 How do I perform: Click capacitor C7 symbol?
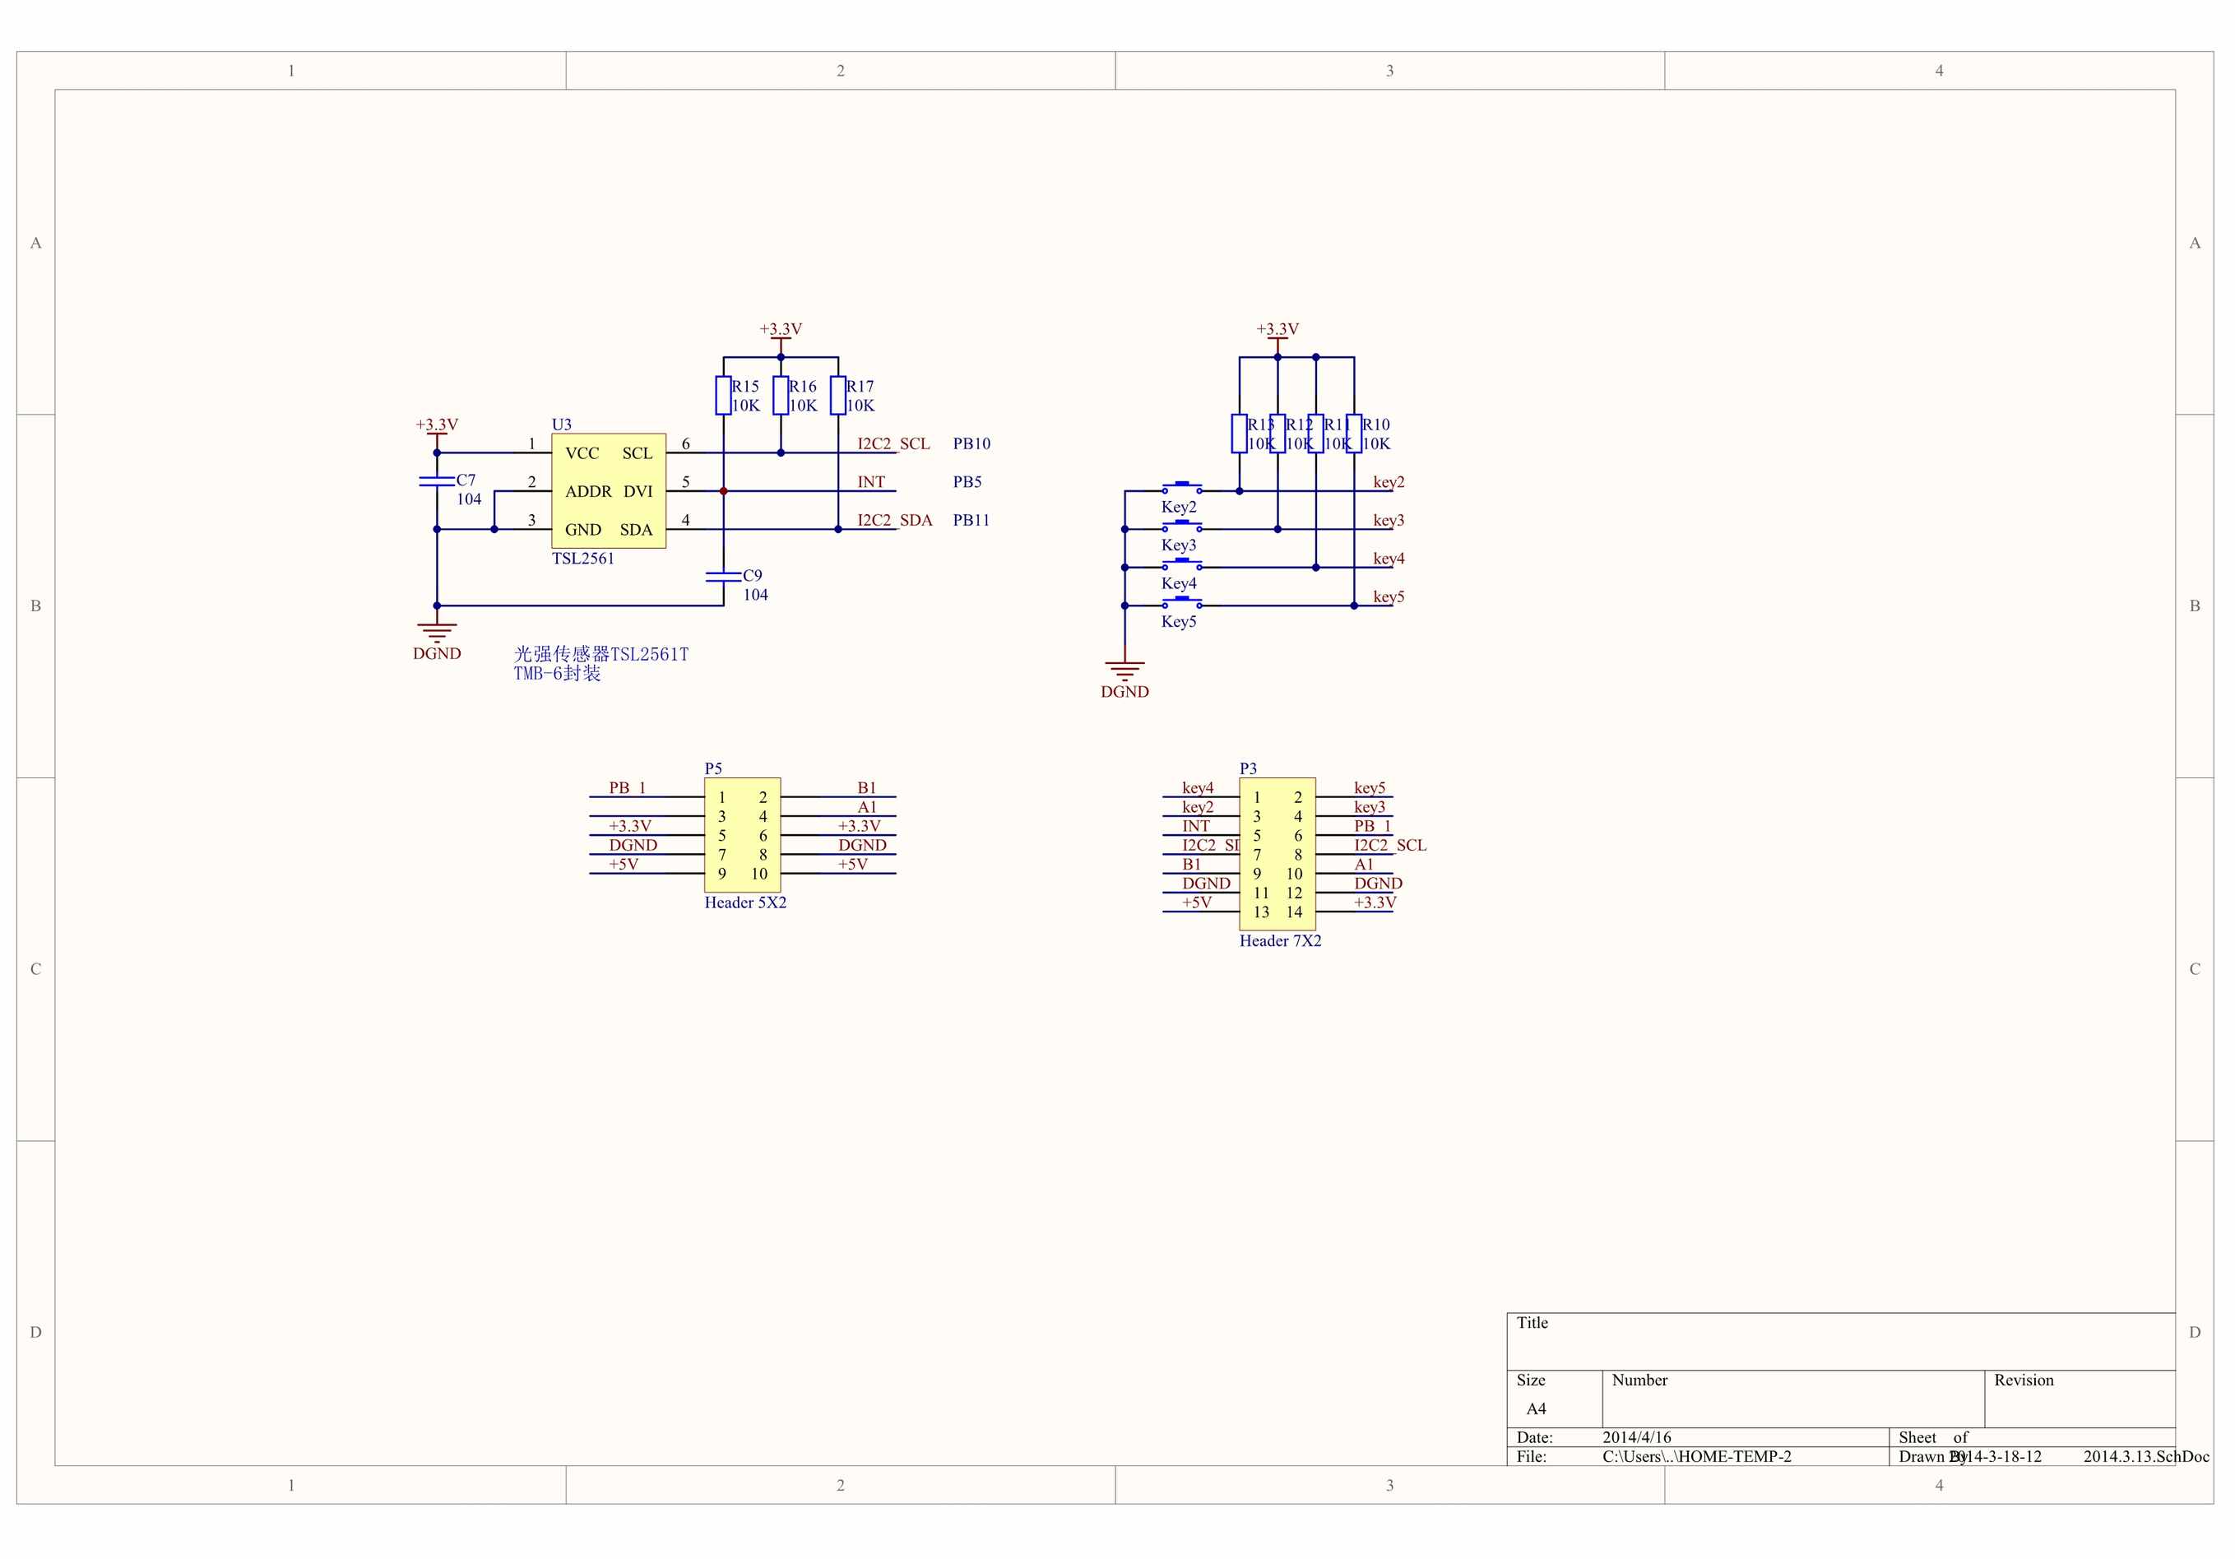[x=437, y=481]
